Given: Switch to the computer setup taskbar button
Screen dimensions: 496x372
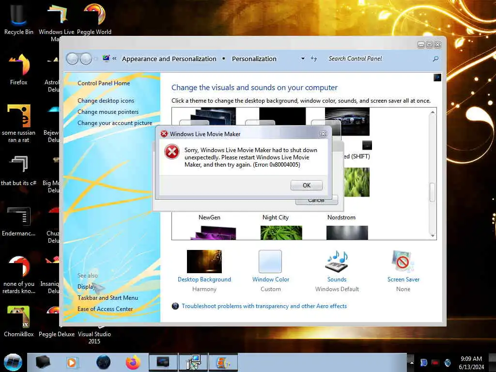Looking at the screenshot, I should pyautogui.click(x=193, y=362).
